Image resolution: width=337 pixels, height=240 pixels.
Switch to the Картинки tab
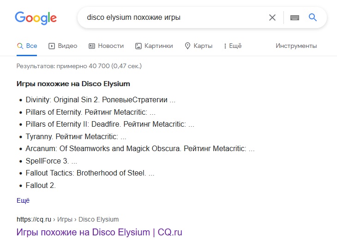(x=158, y=46)
